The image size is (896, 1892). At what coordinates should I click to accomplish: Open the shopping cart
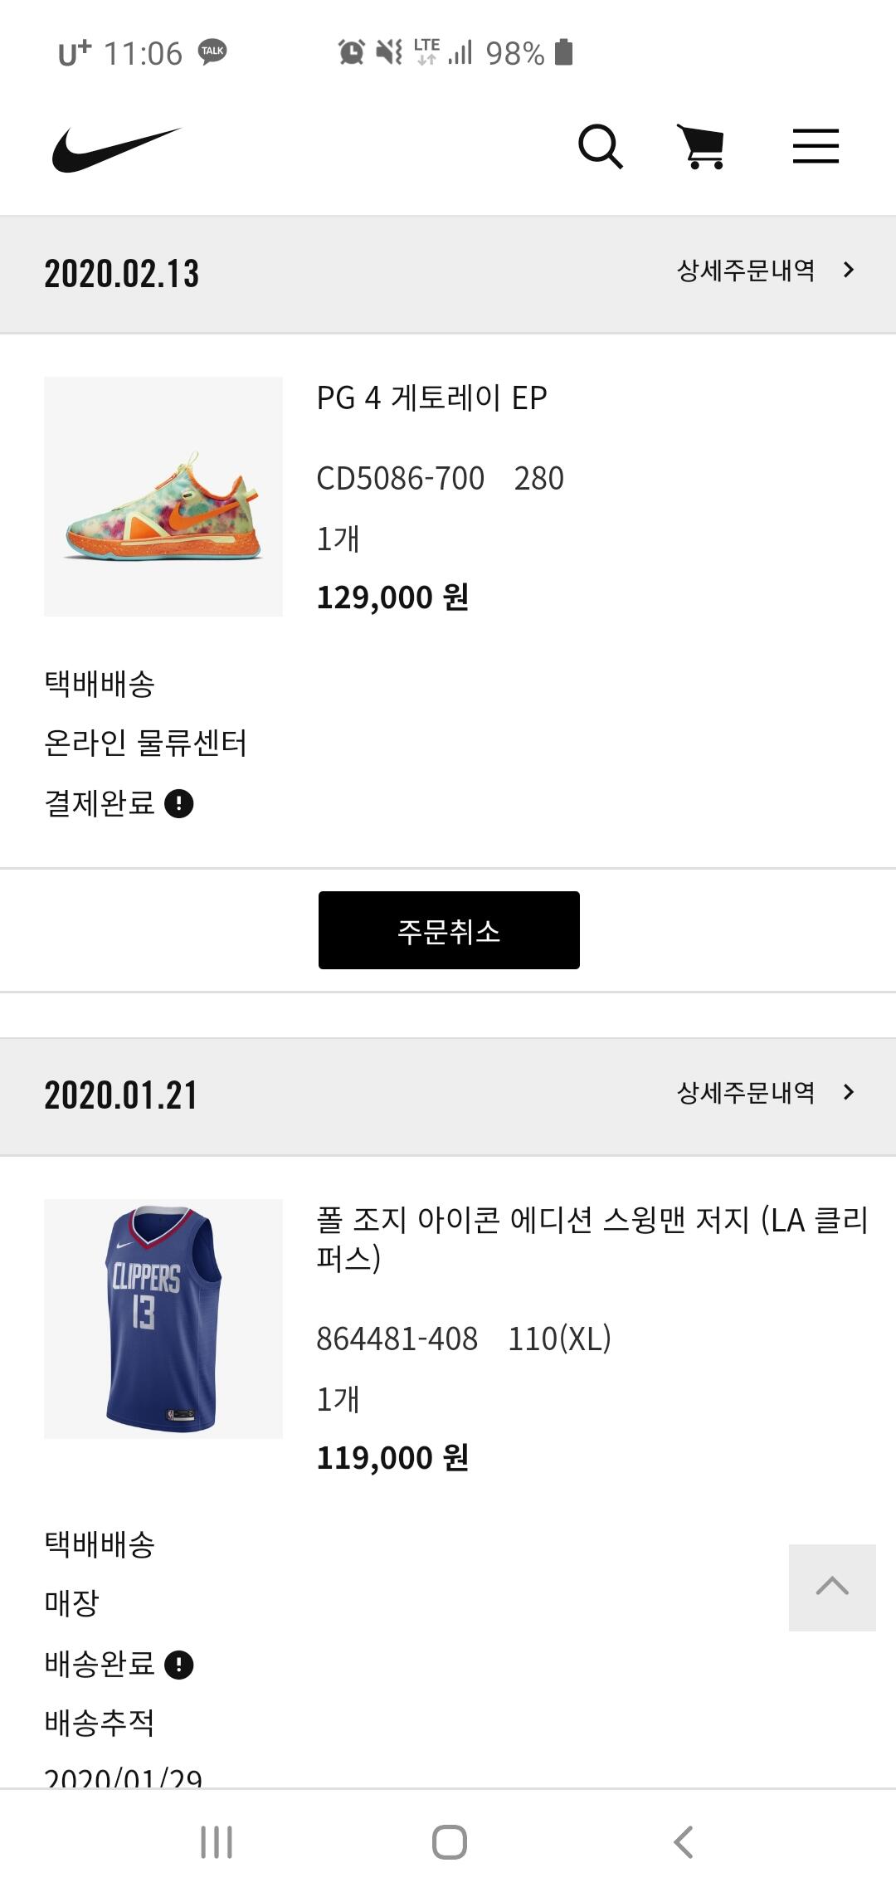[702, 147]
